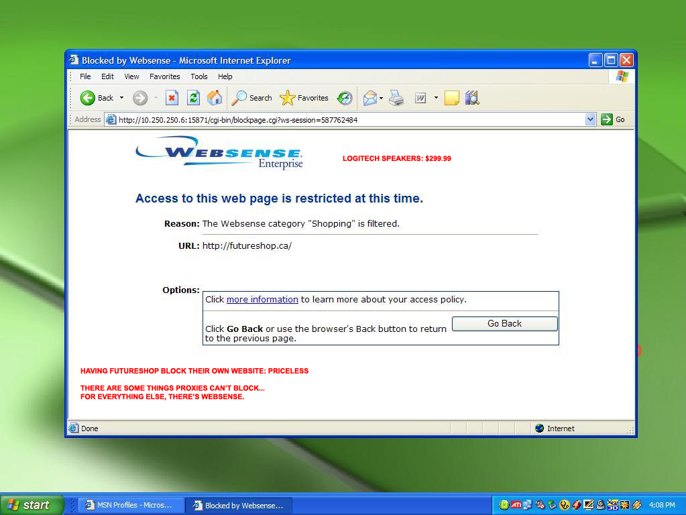The image size is (686, 515).
Task: Click the Windows flag logo in the menu bar
Action: [622, 76]
